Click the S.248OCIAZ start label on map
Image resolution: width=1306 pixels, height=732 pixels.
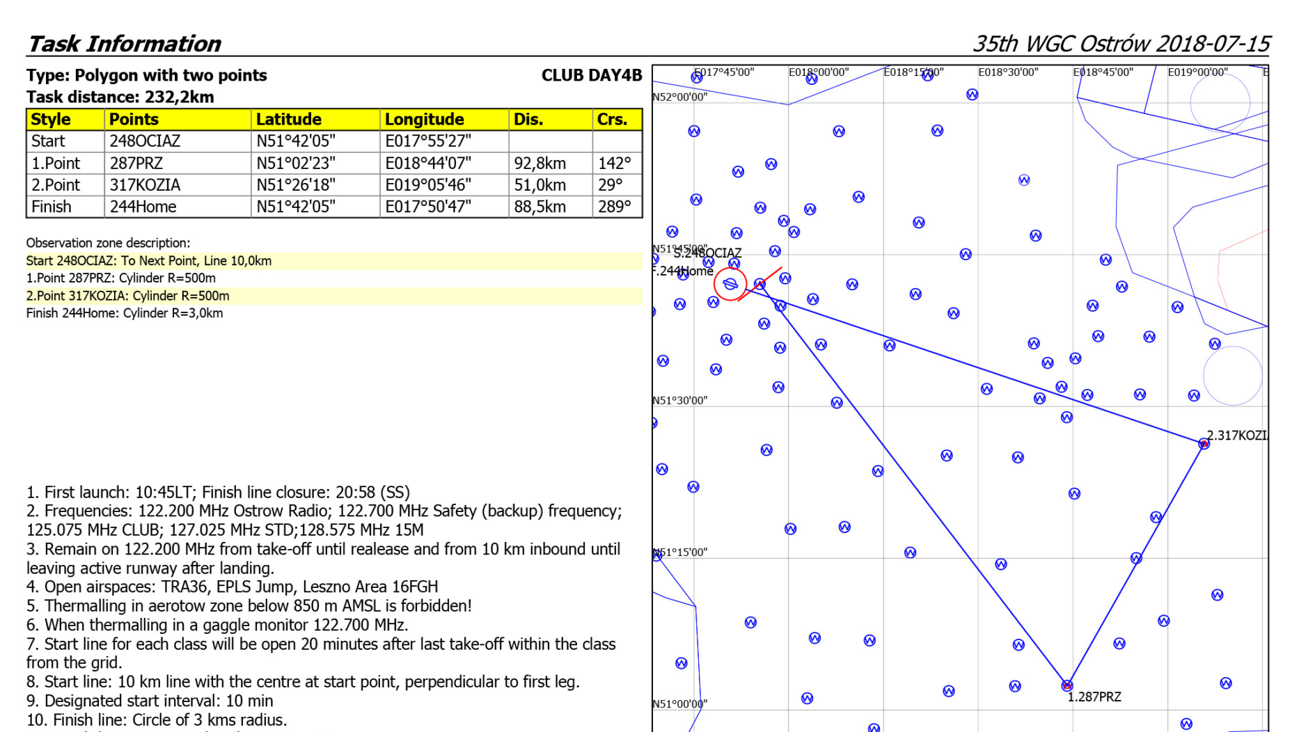707,253
